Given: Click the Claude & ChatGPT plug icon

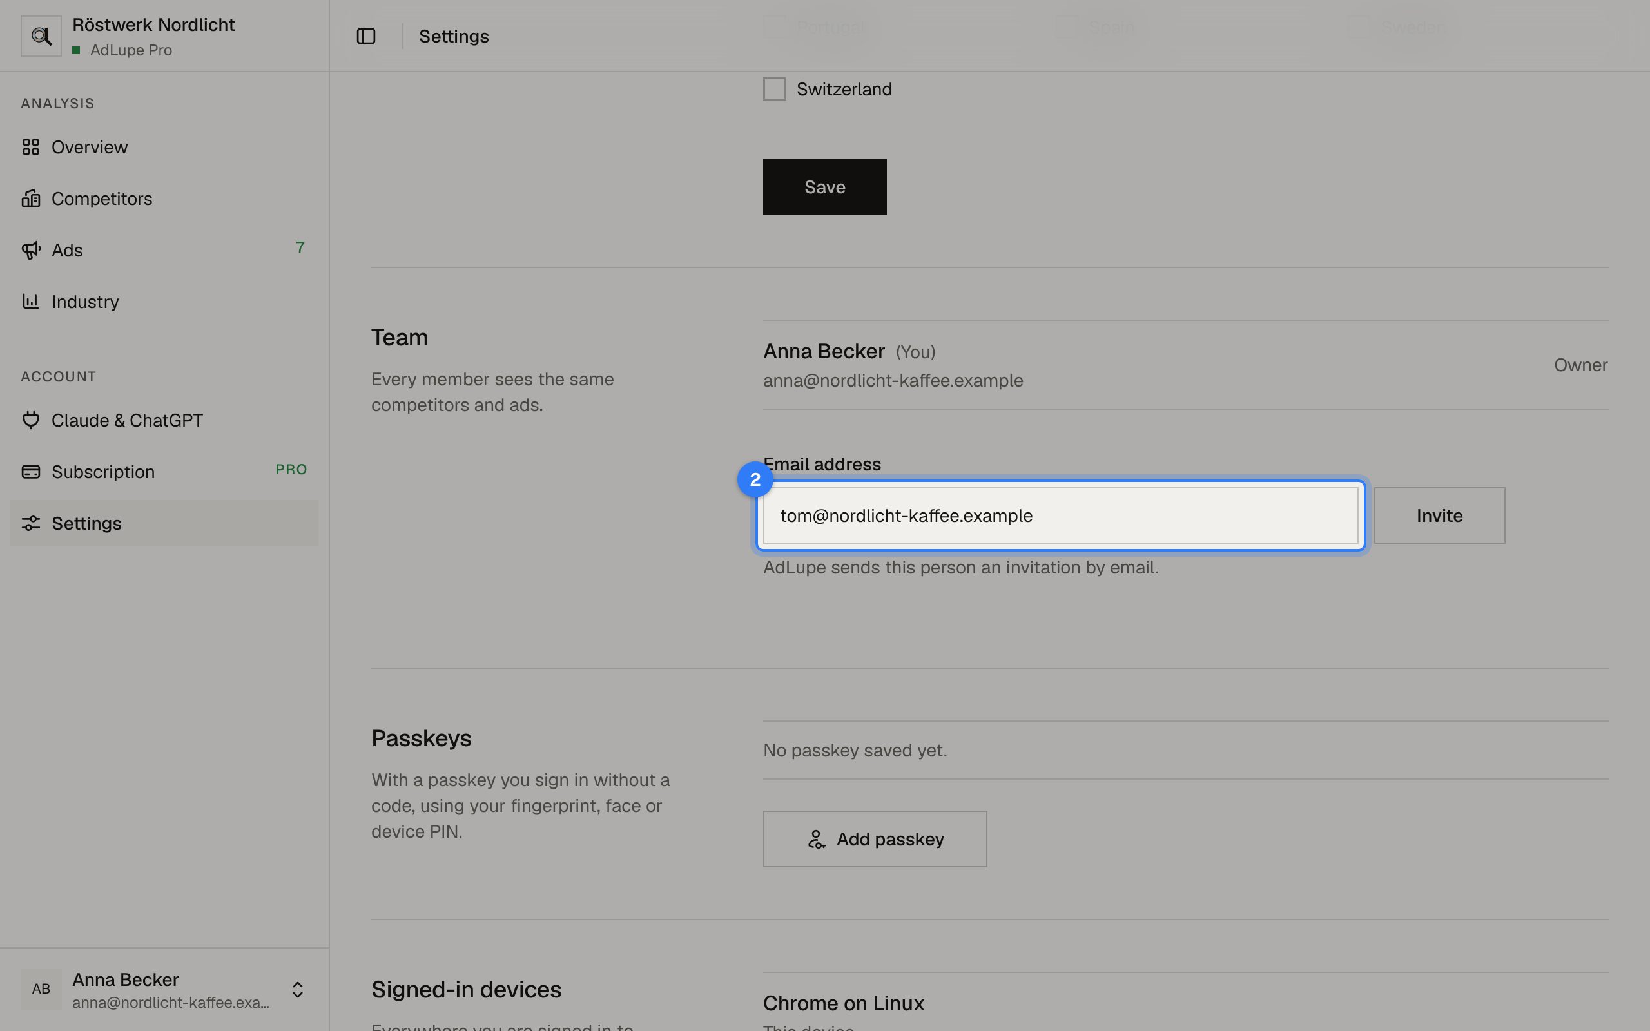Looking at the screenshot, I should tap(31, 420).
